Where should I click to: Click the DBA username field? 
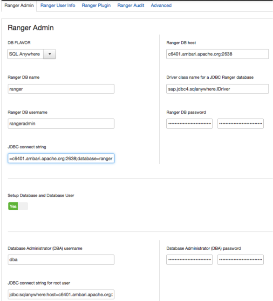click(x=61, y=259)
